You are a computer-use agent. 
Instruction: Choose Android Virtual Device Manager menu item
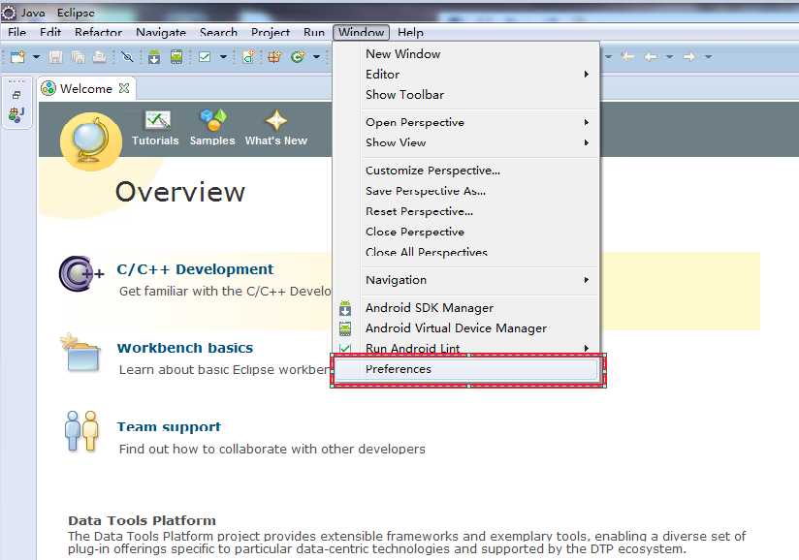[x=466, y=328]
